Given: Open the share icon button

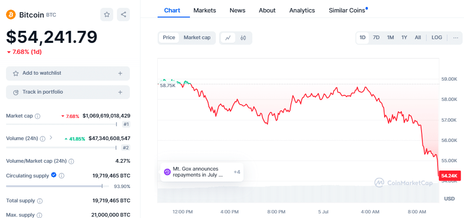Looking at the screenshot, I should [123, 14].
